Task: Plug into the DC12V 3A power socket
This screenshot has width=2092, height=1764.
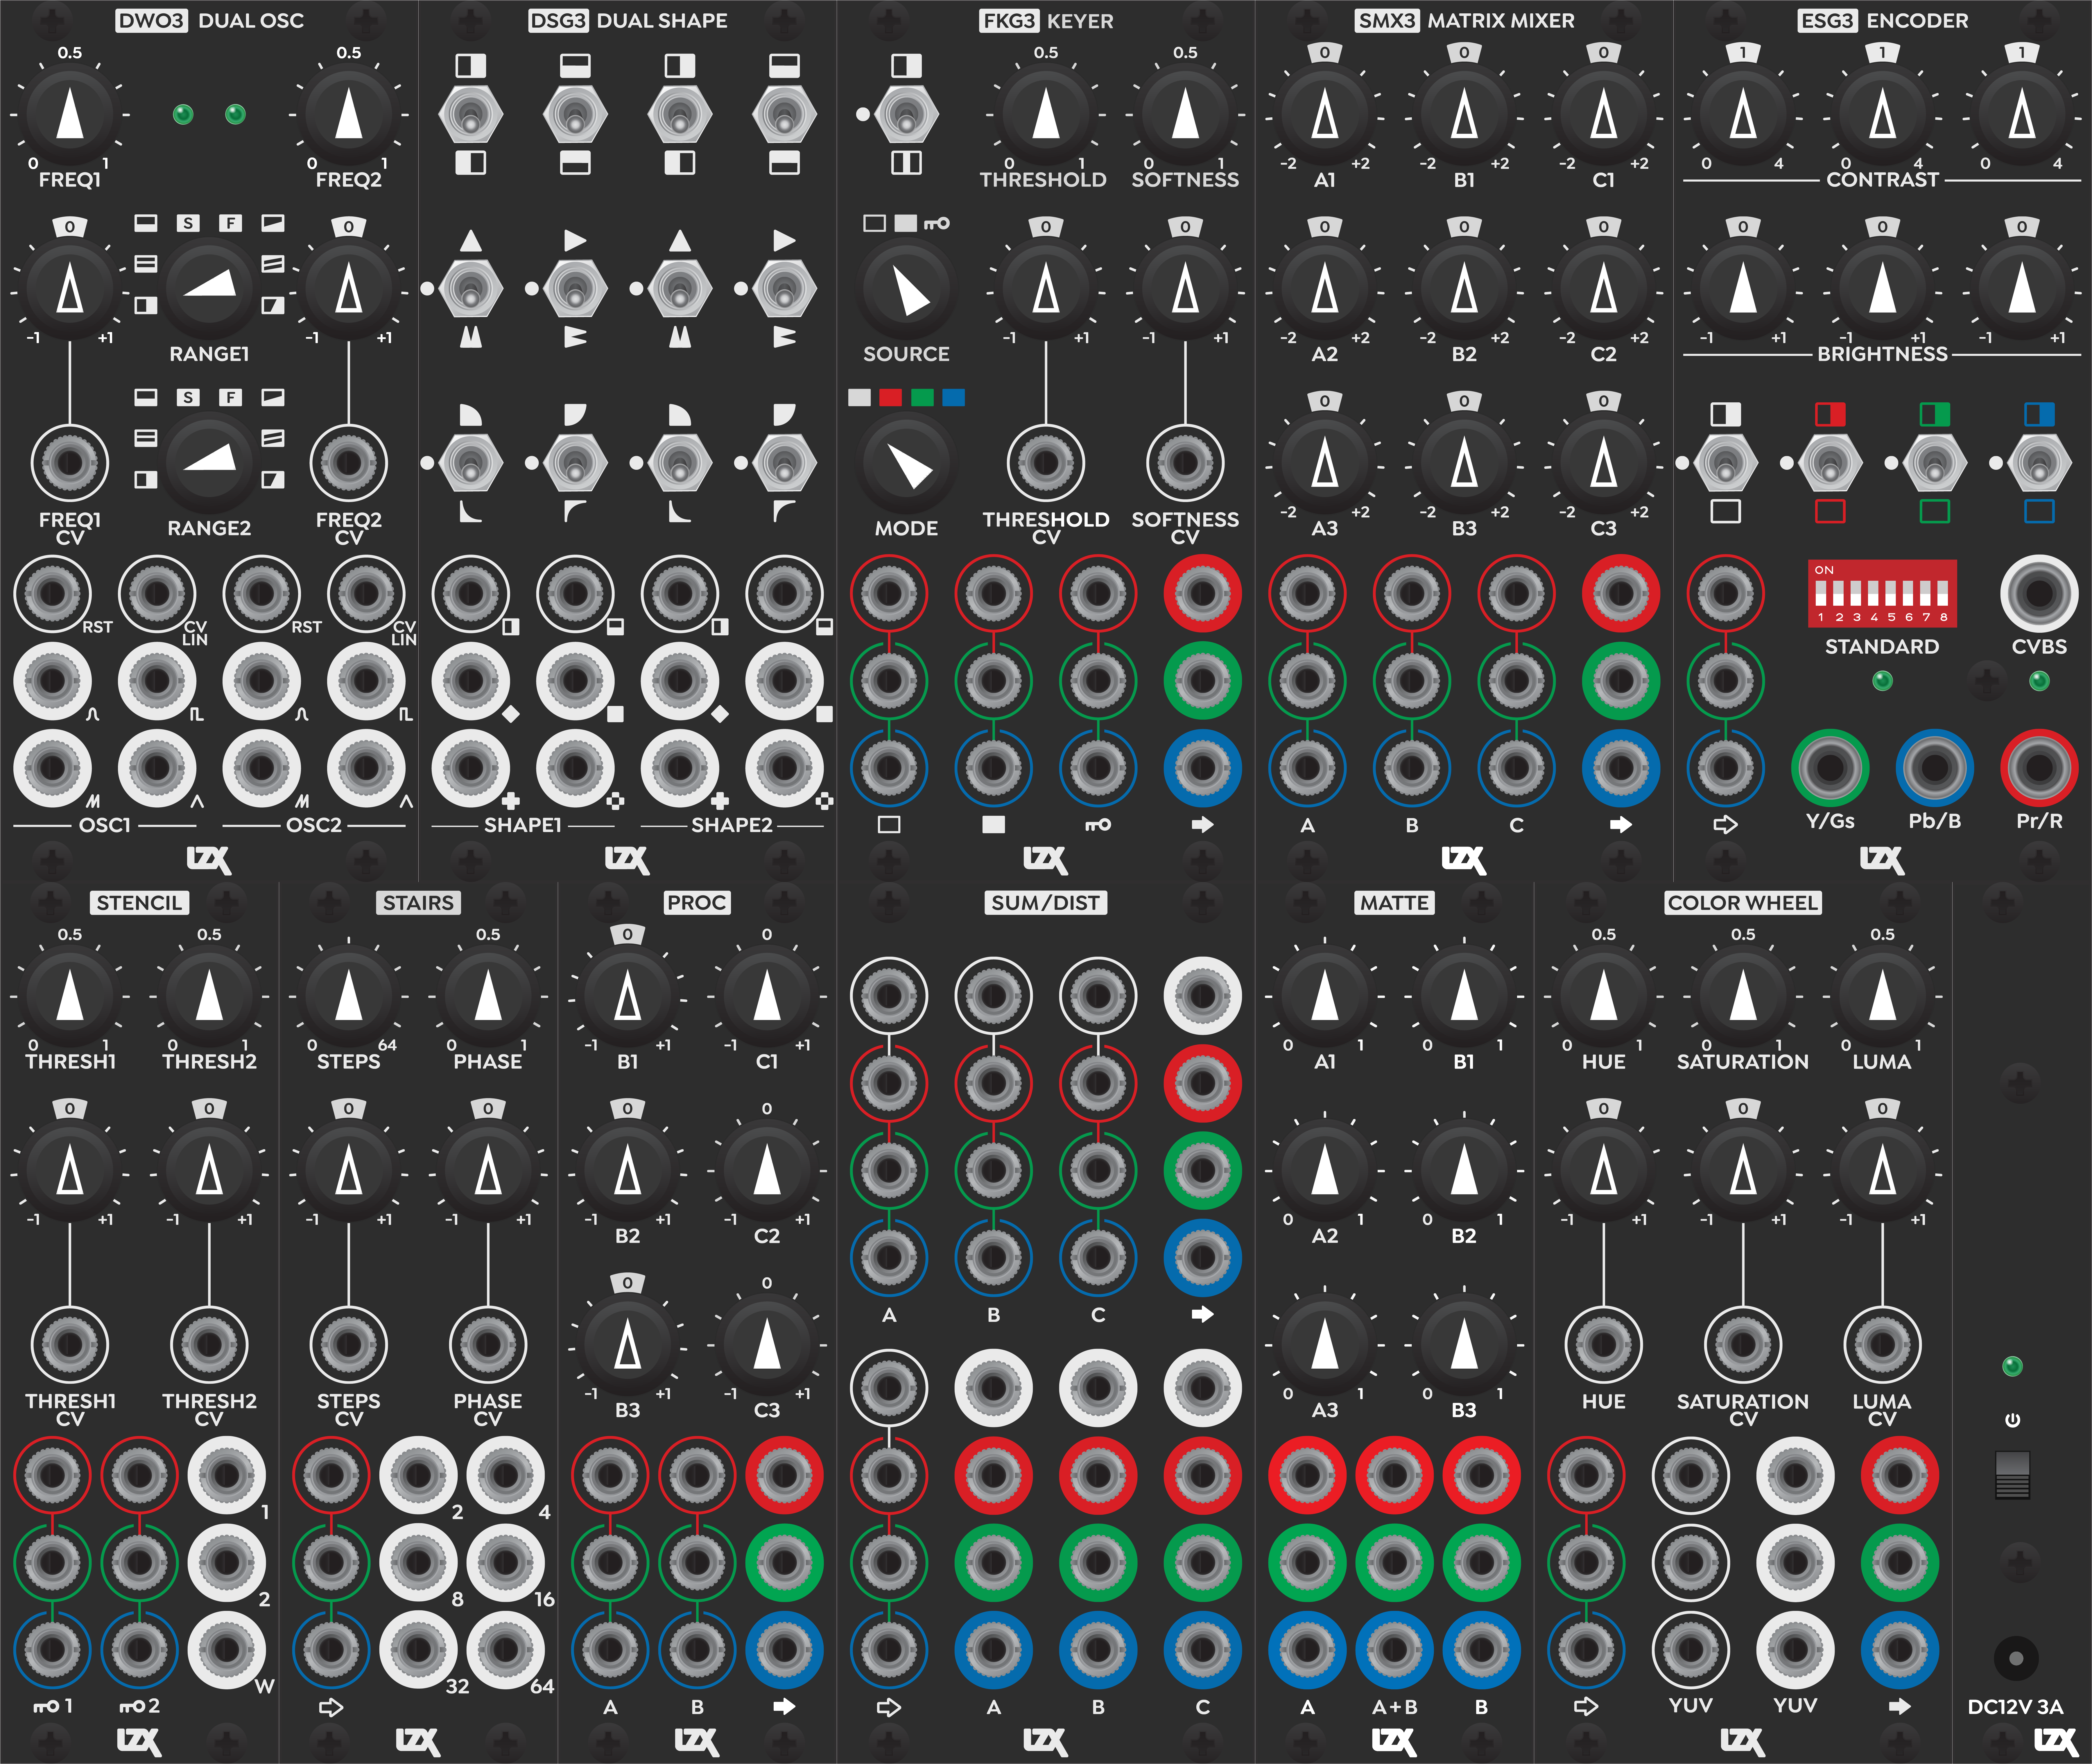Action: click(2016, 1658)
